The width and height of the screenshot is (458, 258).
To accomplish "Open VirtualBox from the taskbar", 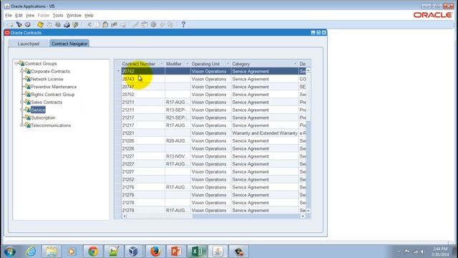I will 133,252.
